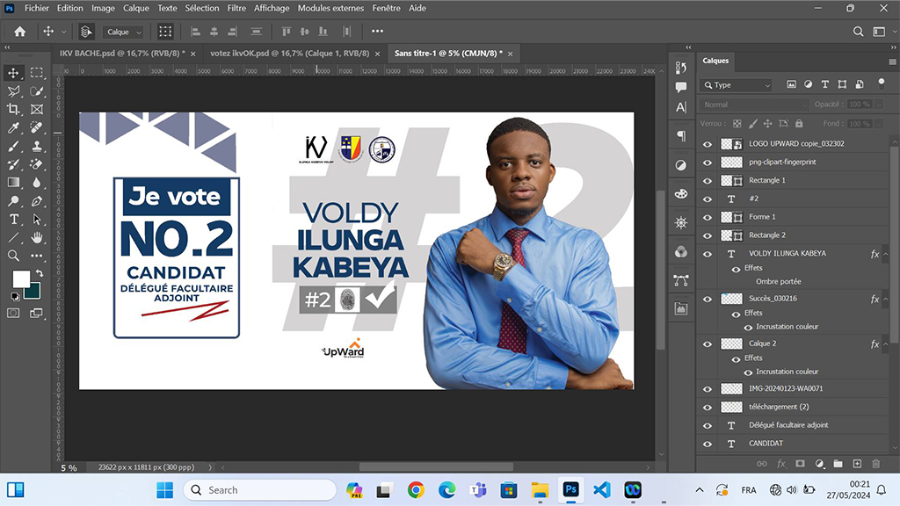The height and width of the screenshot is (506, 900).
Task: Hide the #2 text layer
Action: point(708,199)
